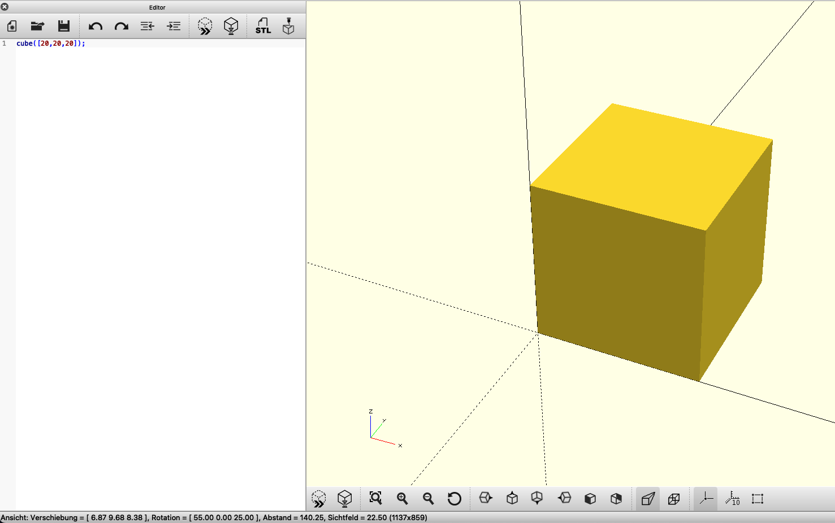This screenshot has width=835, height=523.
Task: Reset the 3D view rotation
Action: point(455,499)
